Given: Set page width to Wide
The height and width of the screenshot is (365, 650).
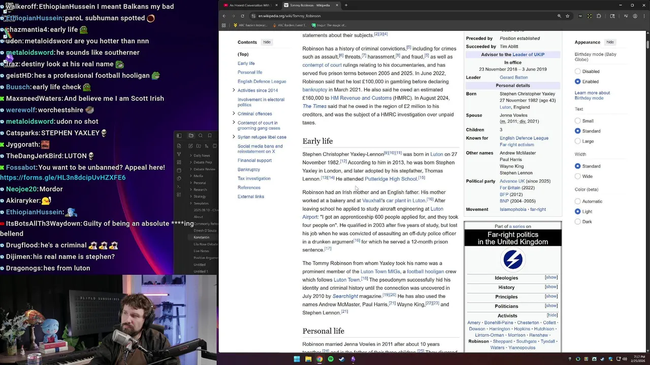Looking at the screenshot, I should click(577, 176).
